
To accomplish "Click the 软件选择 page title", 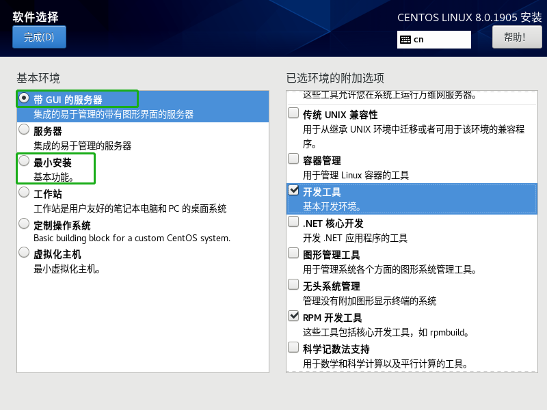I will click(36, 16).
